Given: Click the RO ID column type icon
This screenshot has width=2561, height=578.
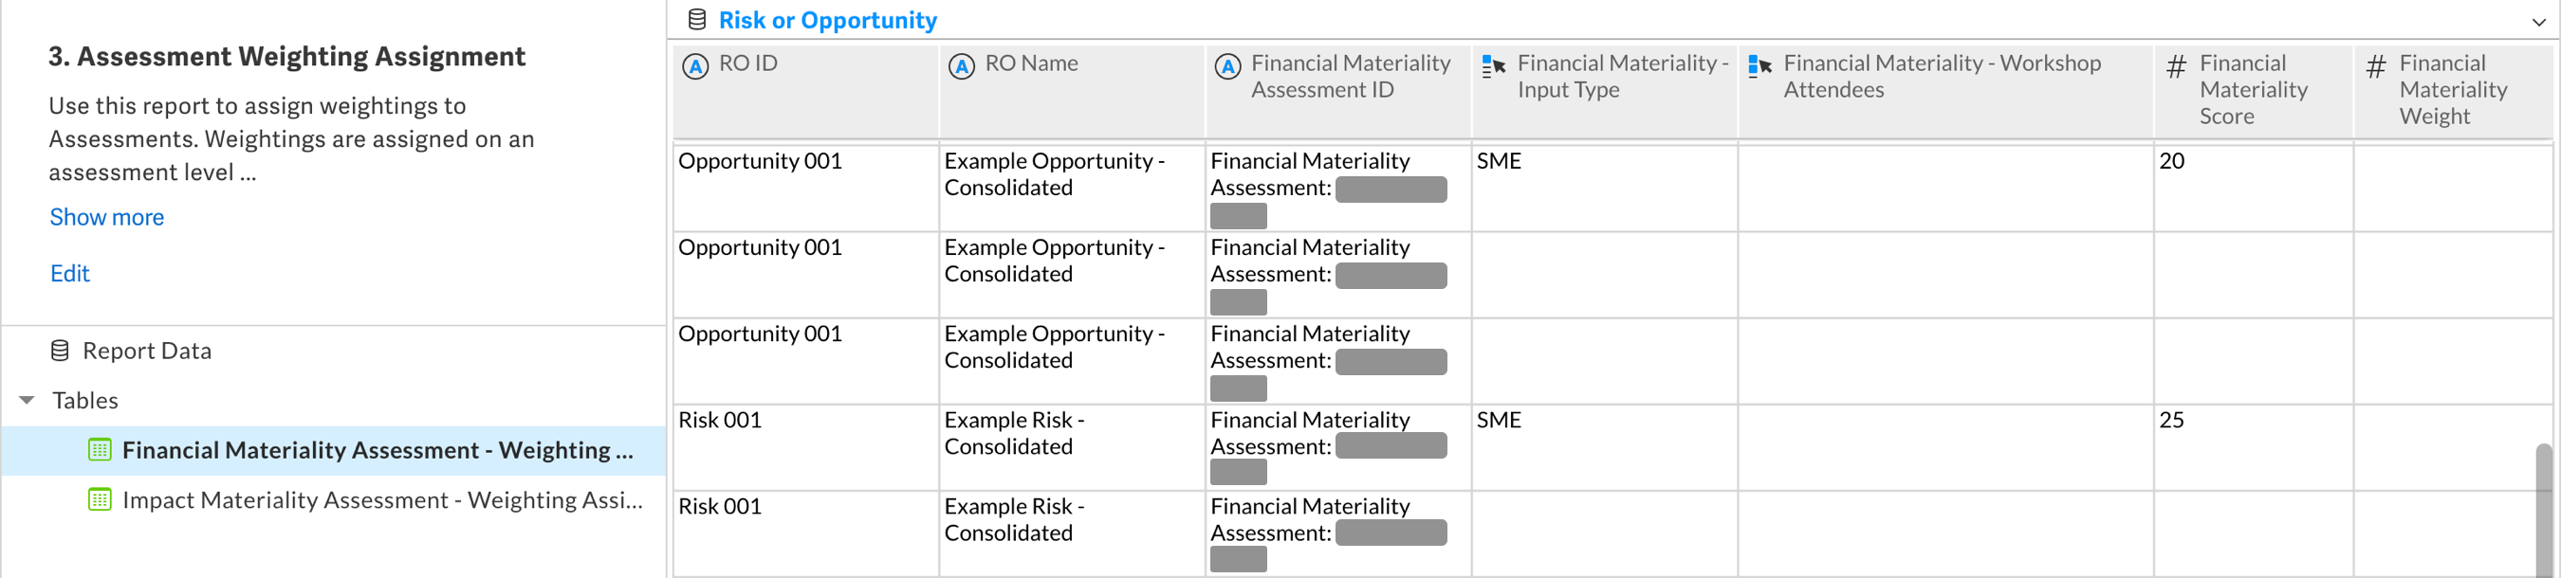Looking at the screenshot, I should click(695, 66).
